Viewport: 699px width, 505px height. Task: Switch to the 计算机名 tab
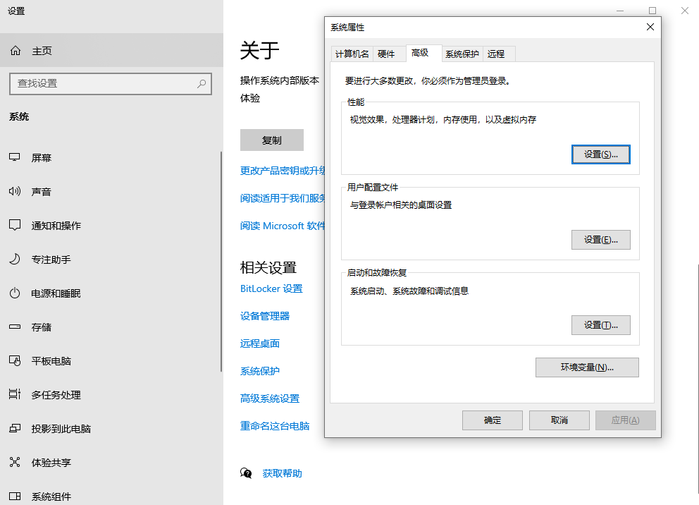coord(352,54)
